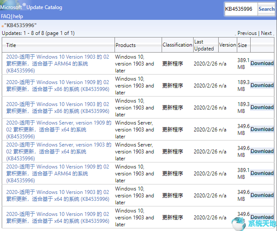277x231 pixels.
Task: Download the Windows 10 1903 x64 update
Action: click(x=262, y=195)
